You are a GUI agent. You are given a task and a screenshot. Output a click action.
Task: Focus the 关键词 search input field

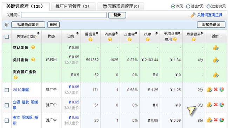click(x=64, y=15)
